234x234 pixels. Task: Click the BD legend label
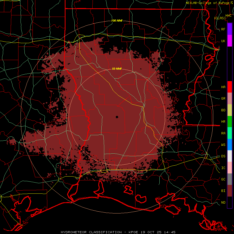coord(223,110)
